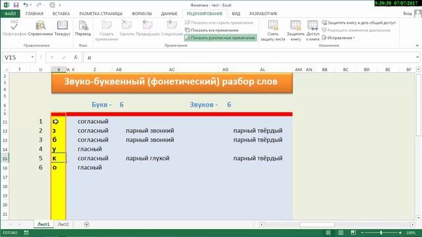422x237 pixels.
Task: Open the ФАЙЛ tab
Action: pyautogui.click(x=10, y=13)
